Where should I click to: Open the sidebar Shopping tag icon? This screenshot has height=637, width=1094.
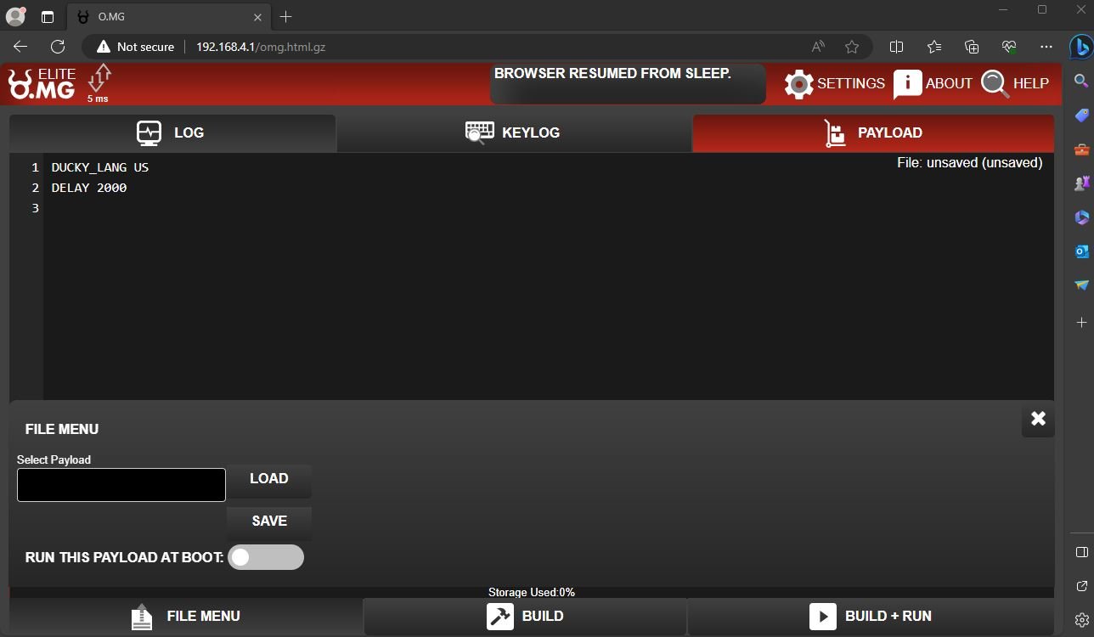pos(1081,116)
